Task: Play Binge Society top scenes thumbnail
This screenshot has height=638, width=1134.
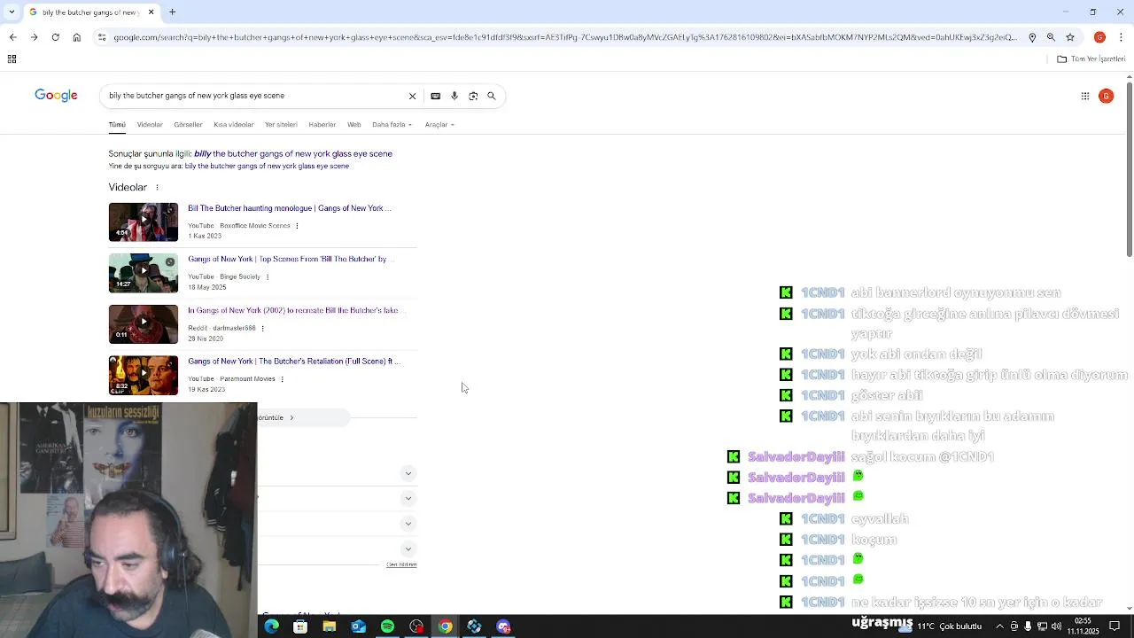Action: [144, 274]
